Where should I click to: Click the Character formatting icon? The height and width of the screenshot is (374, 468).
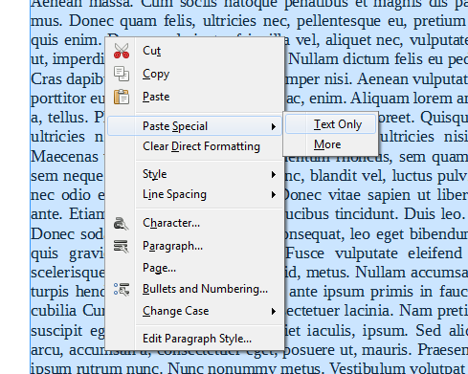tap(122, 224)
